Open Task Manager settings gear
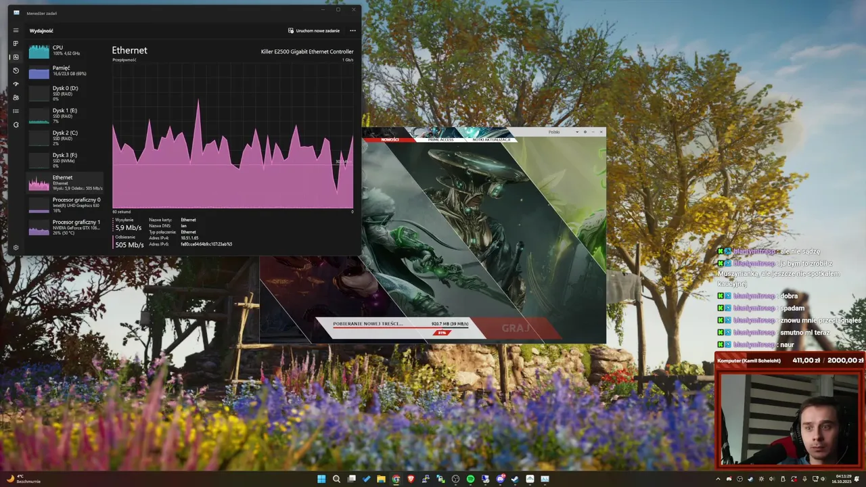Screen dimensions: 866x487 tap(16, 248)
